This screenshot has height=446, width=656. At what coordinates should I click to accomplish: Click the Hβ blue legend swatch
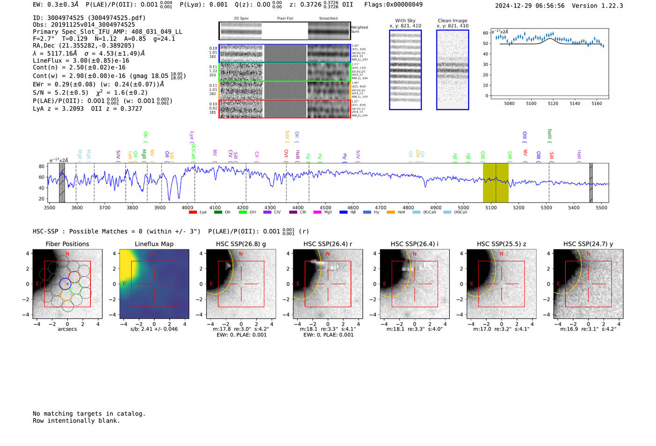click(x=343, y=212)
